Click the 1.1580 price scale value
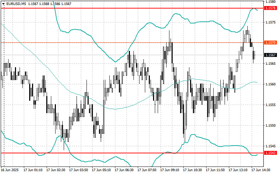Screen dimensions: 278x174 (x=271, y=2)
